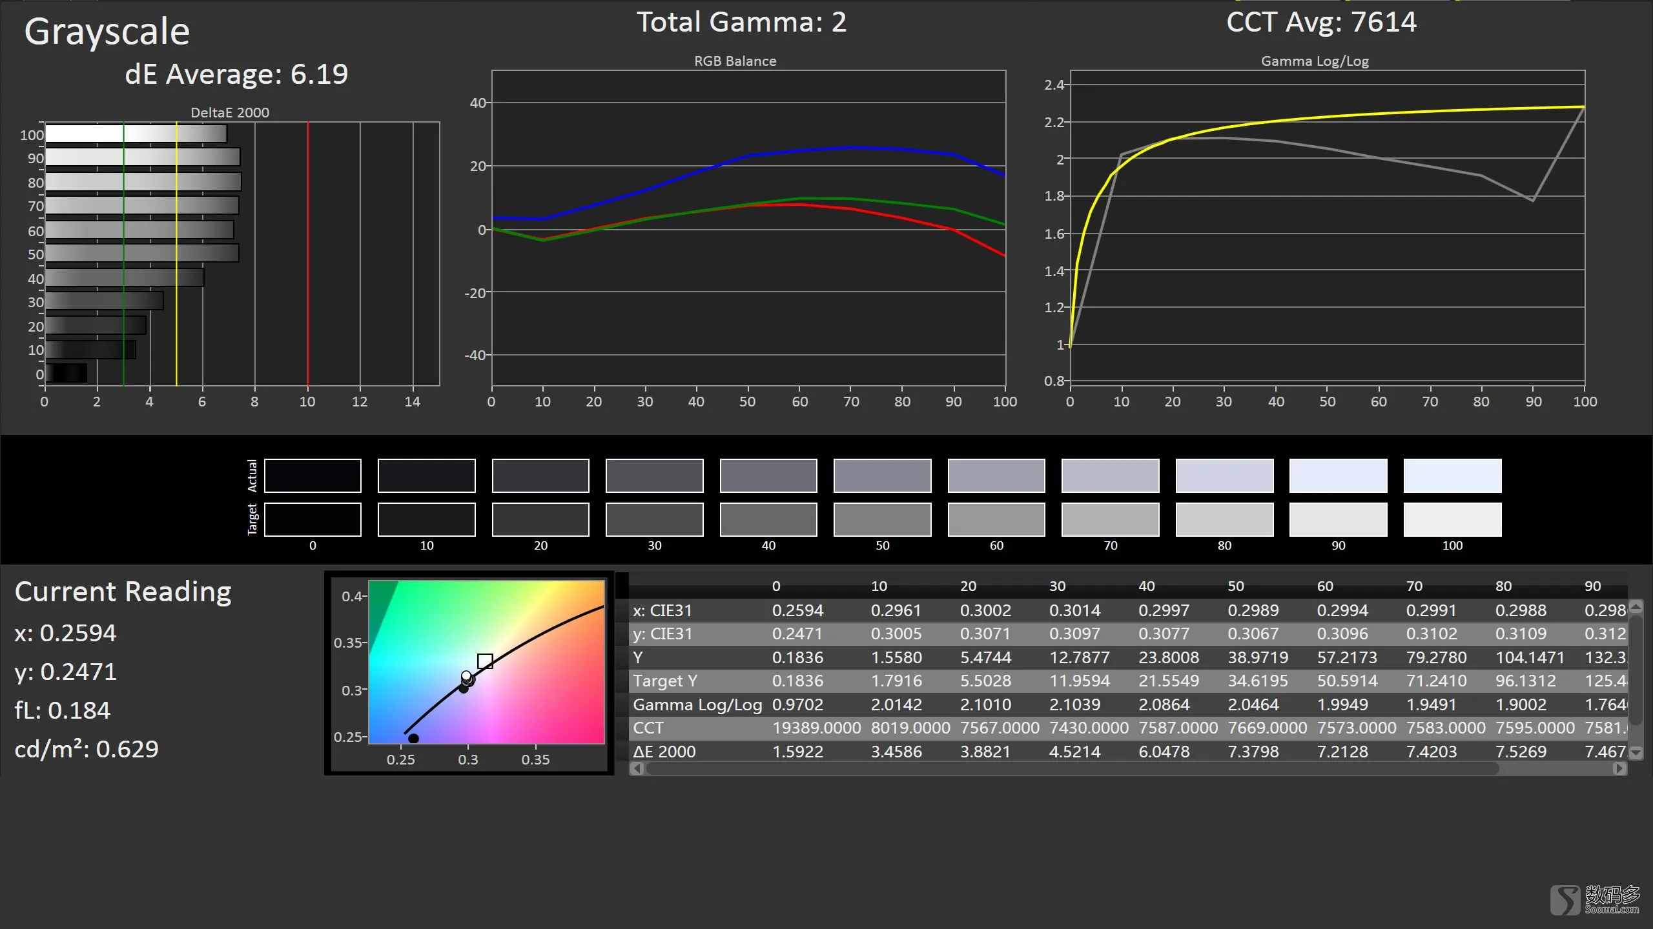1653x929 pixels.
Task: Click the y: CIE31 cell 0.3005
Action: pos(896,634)
